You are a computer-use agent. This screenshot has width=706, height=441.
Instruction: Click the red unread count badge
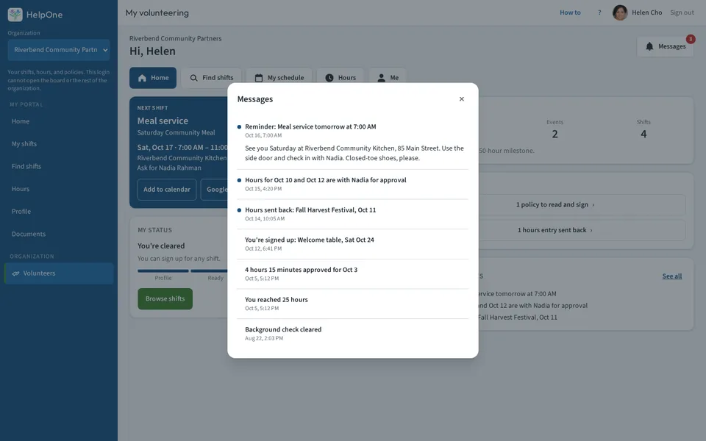pos(691,39)
